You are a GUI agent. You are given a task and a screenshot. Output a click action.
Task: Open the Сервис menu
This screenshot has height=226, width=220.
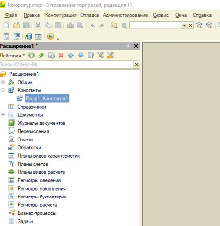tap(161, 15)
